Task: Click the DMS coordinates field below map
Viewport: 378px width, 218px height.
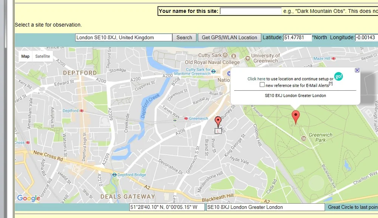Action: coord(167,207)
